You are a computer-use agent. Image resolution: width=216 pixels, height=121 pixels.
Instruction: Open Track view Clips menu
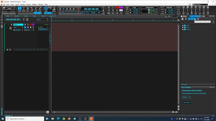click(x=34, y=16)
